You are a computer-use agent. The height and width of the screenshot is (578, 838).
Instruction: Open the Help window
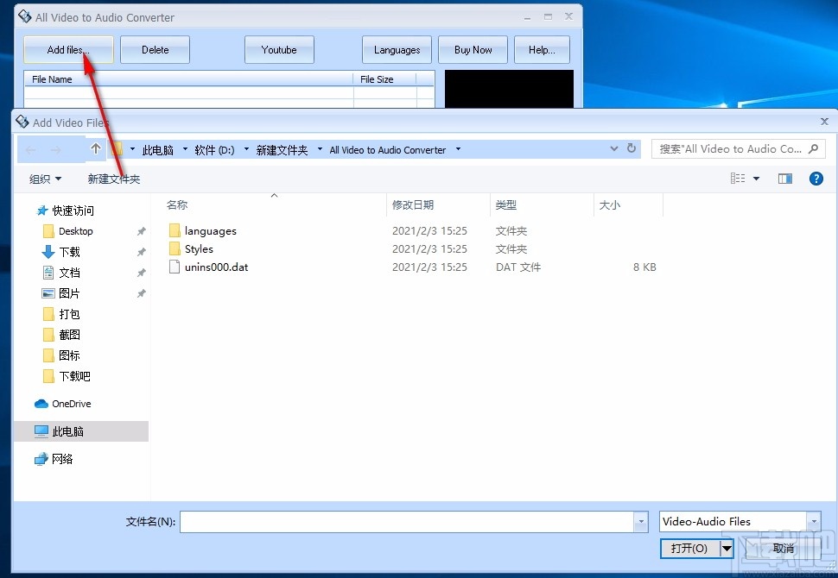(x=542, y=49)
